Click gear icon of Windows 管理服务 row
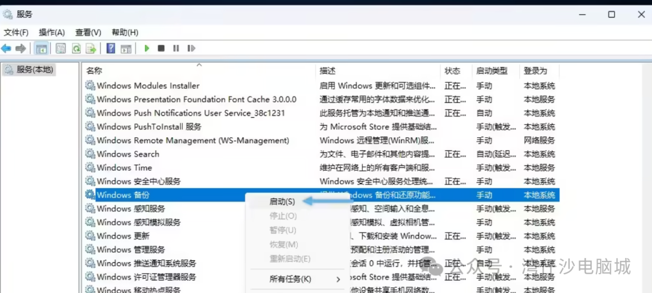 [x=90, y=250]
